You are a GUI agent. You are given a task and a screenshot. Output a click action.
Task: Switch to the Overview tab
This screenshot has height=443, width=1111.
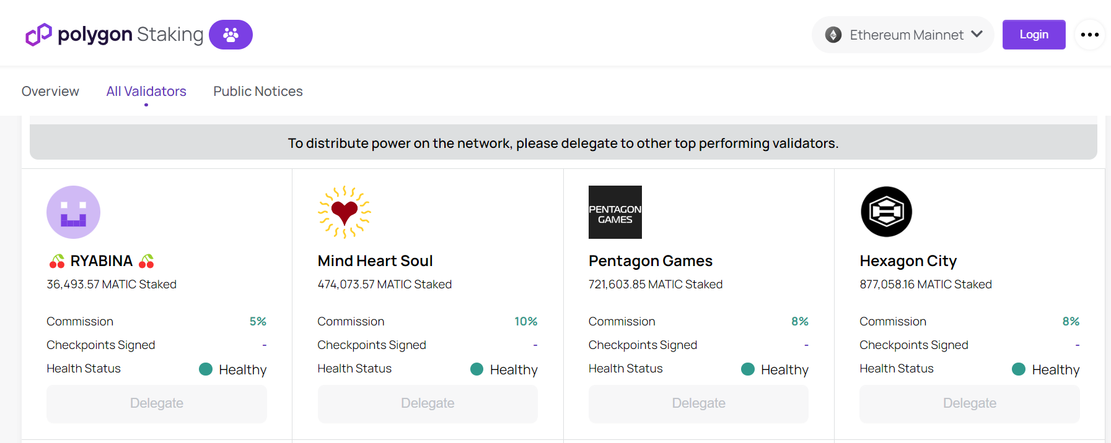coord(50,92)
